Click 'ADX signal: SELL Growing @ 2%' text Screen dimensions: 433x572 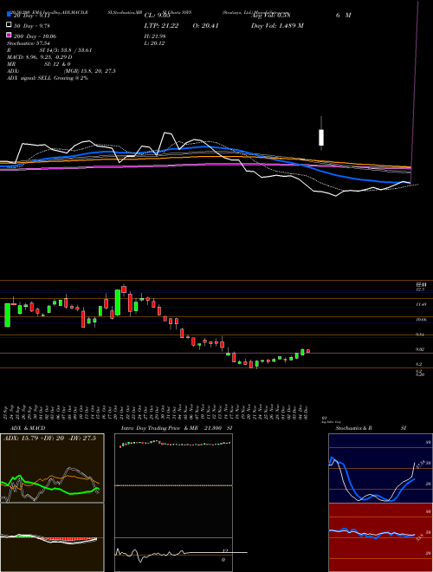pyautogui.click(x=48, y=78)
